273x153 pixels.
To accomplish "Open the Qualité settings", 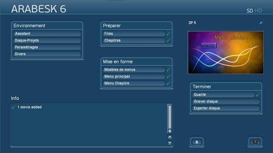I will click(x=223, y=94).
